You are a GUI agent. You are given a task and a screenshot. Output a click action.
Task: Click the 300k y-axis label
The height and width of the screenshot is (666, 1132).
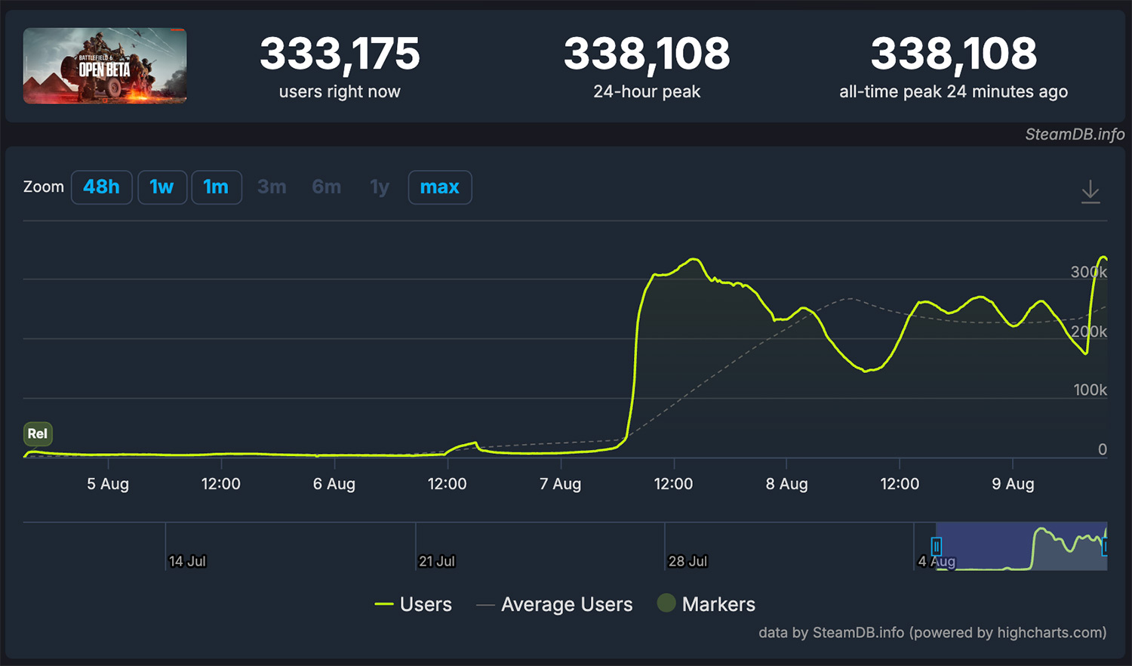[x=1089, y=273]
